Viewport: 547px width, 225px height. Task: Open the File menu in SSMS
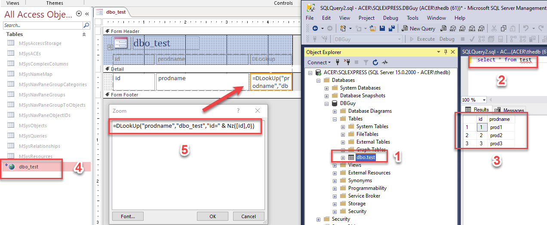[310, 18]
